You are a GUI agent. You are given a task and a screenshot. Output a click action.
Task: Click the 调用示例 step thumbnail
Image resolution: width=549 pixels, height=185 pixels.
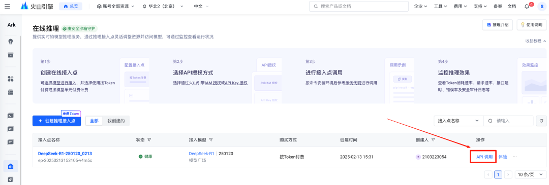400,81
